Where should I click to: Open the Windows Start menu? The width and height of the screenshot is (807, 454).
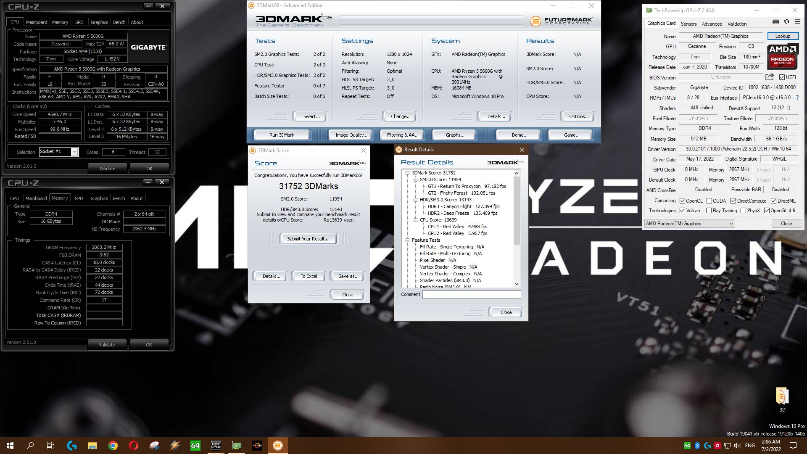(10, 446)
